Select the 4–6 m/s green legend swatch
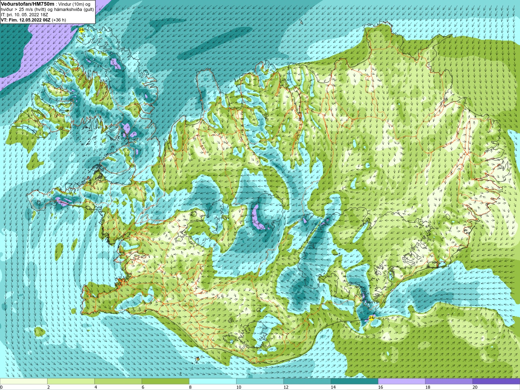Screen dimensions: 520x390 118,381
